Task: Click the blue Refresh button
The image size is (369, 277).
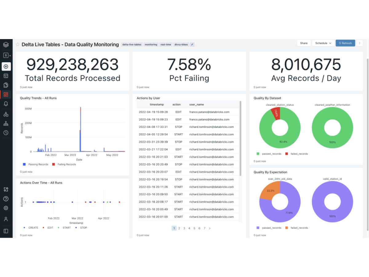Action: click(345, 43)
